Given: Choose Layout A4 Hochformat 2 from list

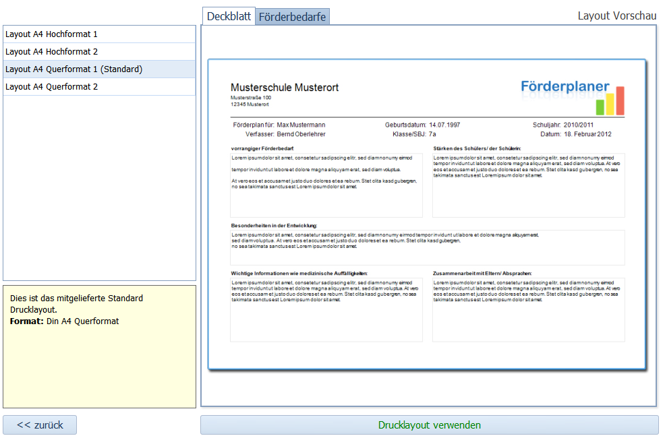Looking at the screenshot, I should click(x=99, y=52).
